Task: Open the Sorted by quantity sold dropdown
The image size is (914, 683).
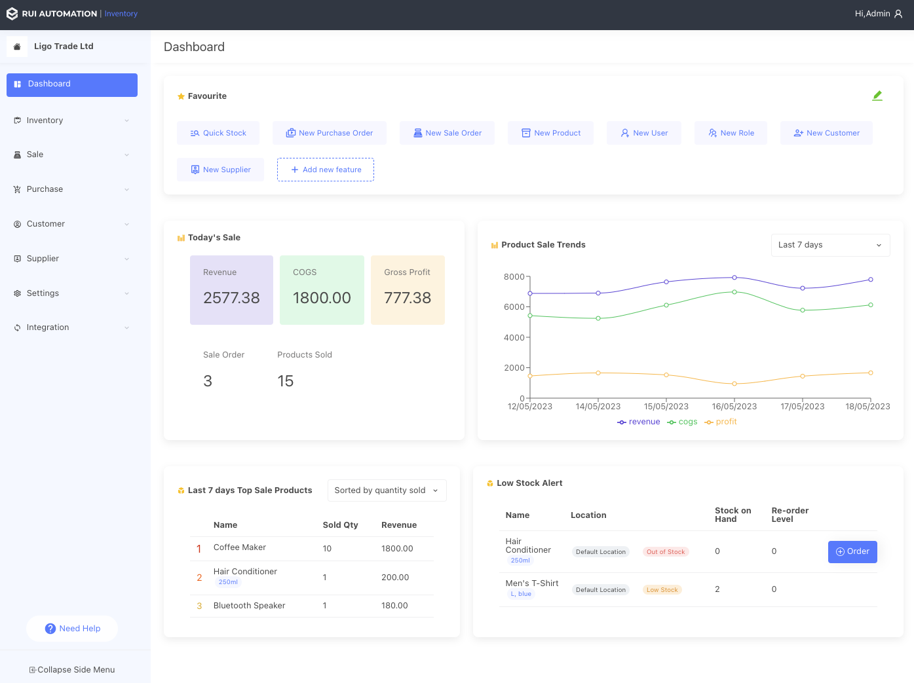Action: 387,490
